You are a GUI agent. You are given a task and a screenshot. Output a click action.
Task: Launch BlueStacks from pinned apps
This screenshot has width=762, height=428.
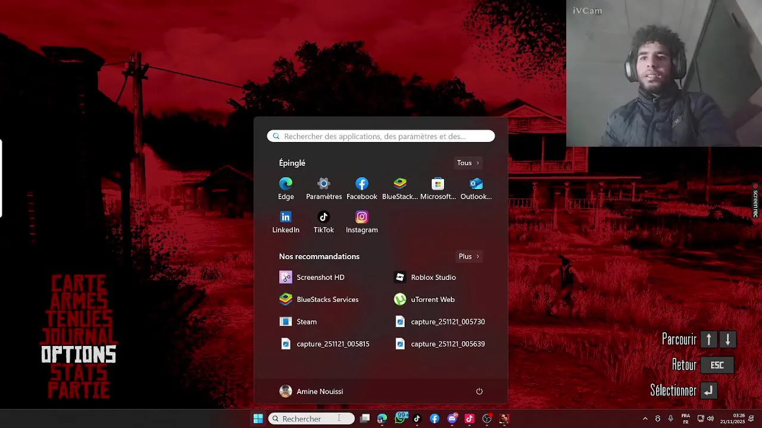[400, 189]
